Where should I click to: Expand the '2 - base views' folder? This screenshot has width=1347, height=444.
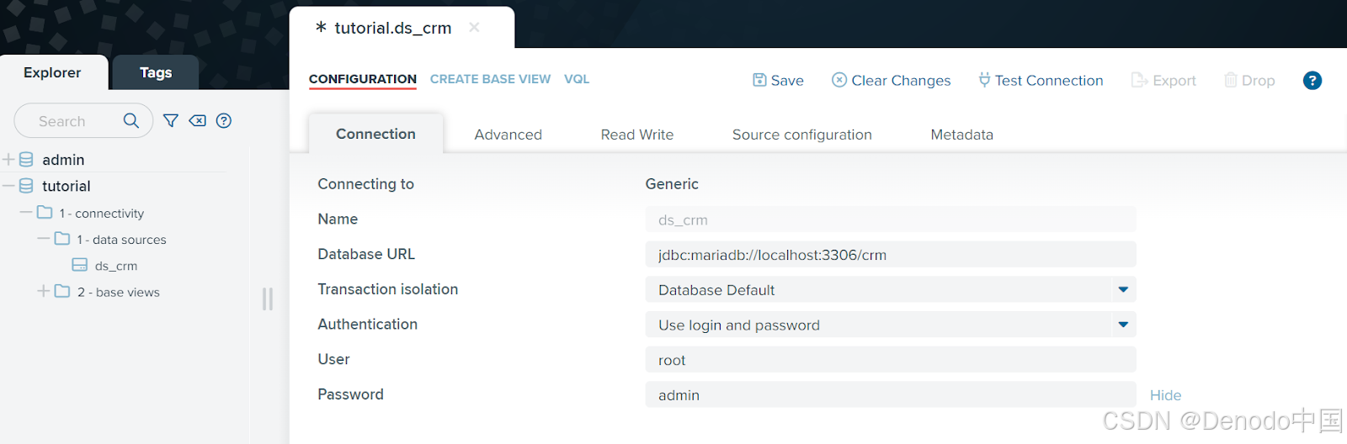tap(44, 291)
